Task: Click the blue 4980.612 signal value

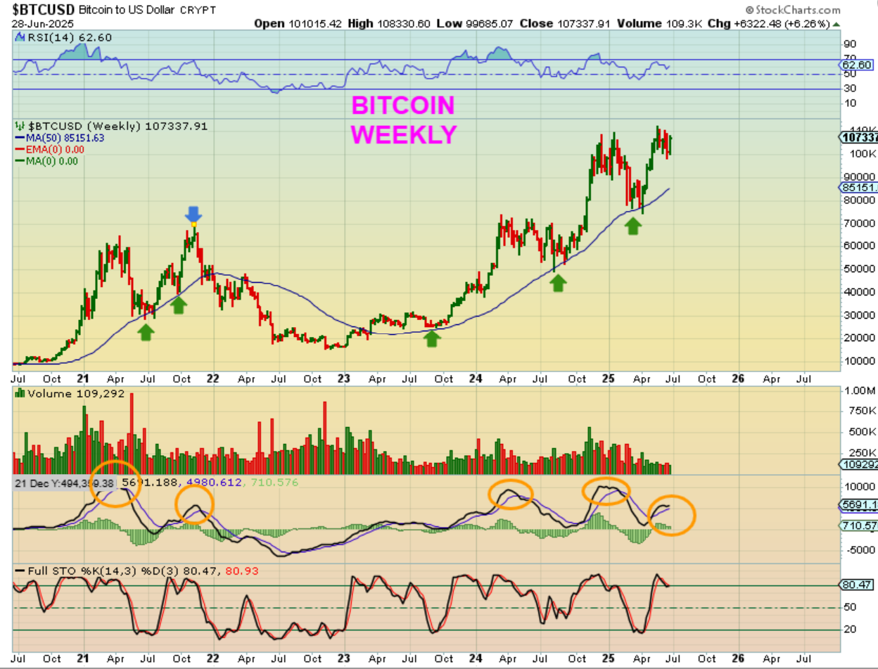Action: click(x=213, y=483)
